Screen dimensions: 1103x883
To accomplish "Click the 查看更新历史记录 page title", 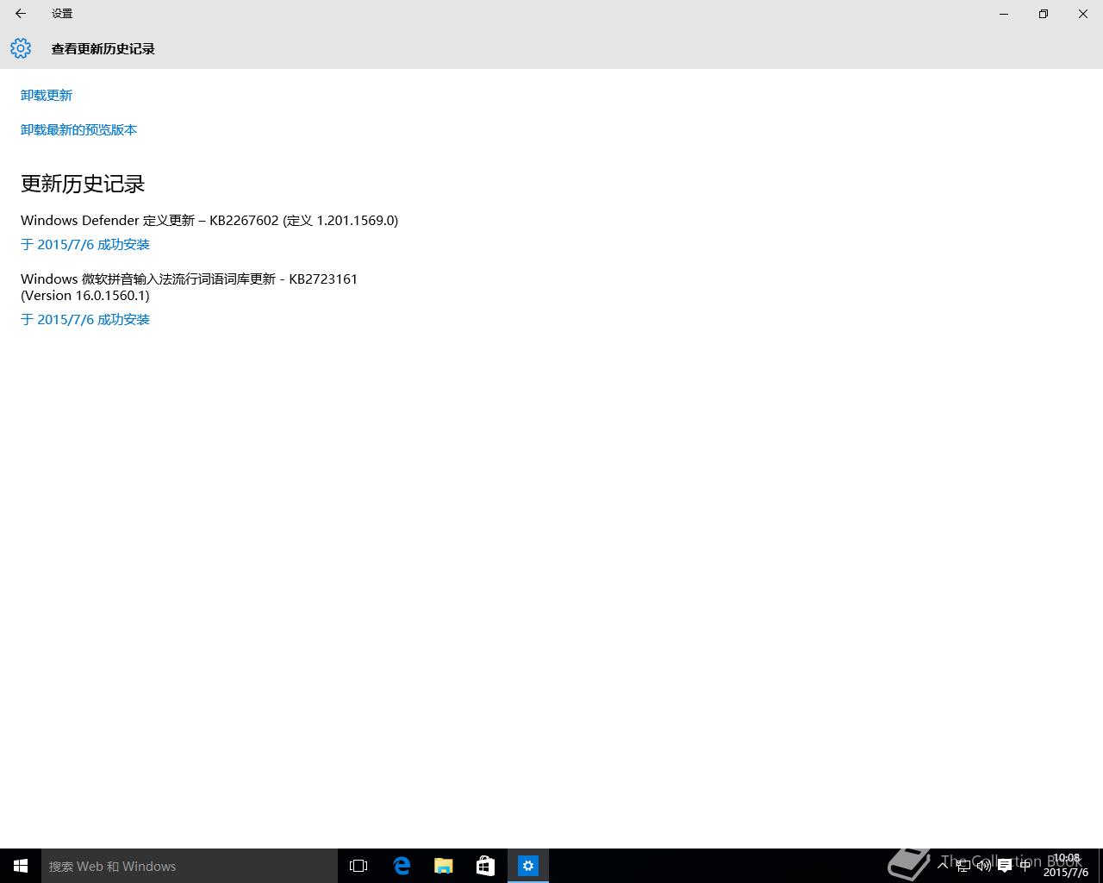I will pos(103,49).
